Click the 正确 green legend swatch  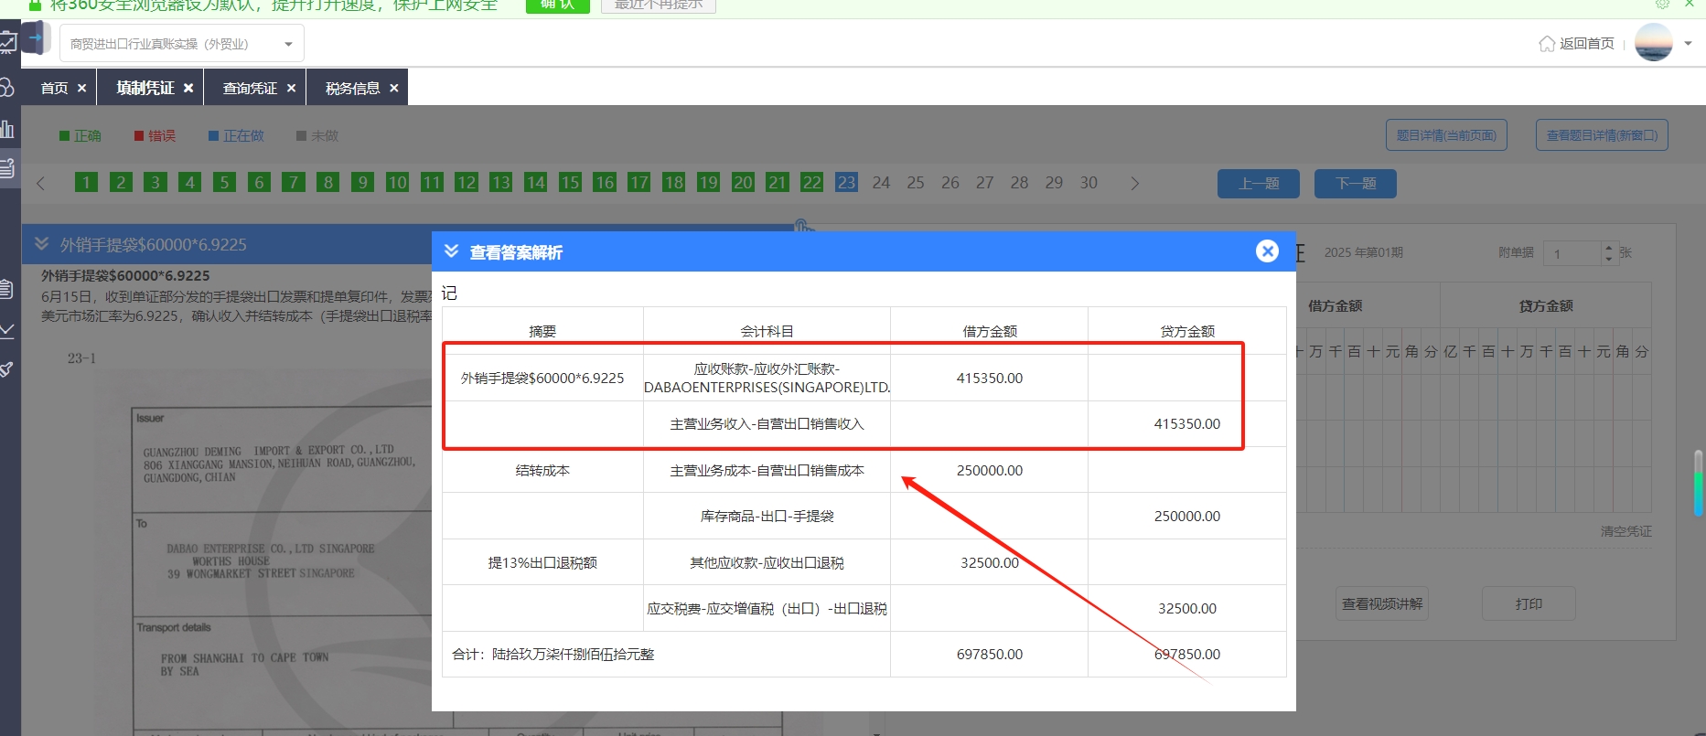click(x=64, y=135)
